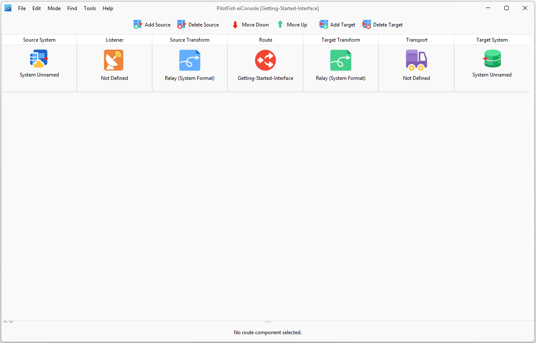Click the eiConsole app icon in title bar
Screen dimensions: 536x343
(x=8, y=8)
